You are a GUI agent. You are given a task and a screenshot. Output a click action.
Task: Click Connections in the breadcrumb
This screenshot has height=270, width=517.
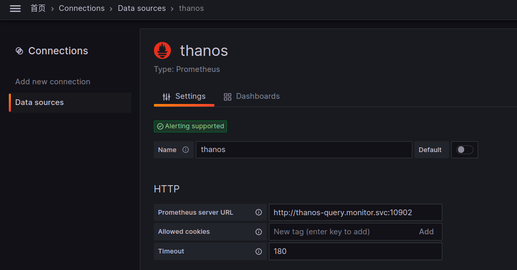coord(81,8)
